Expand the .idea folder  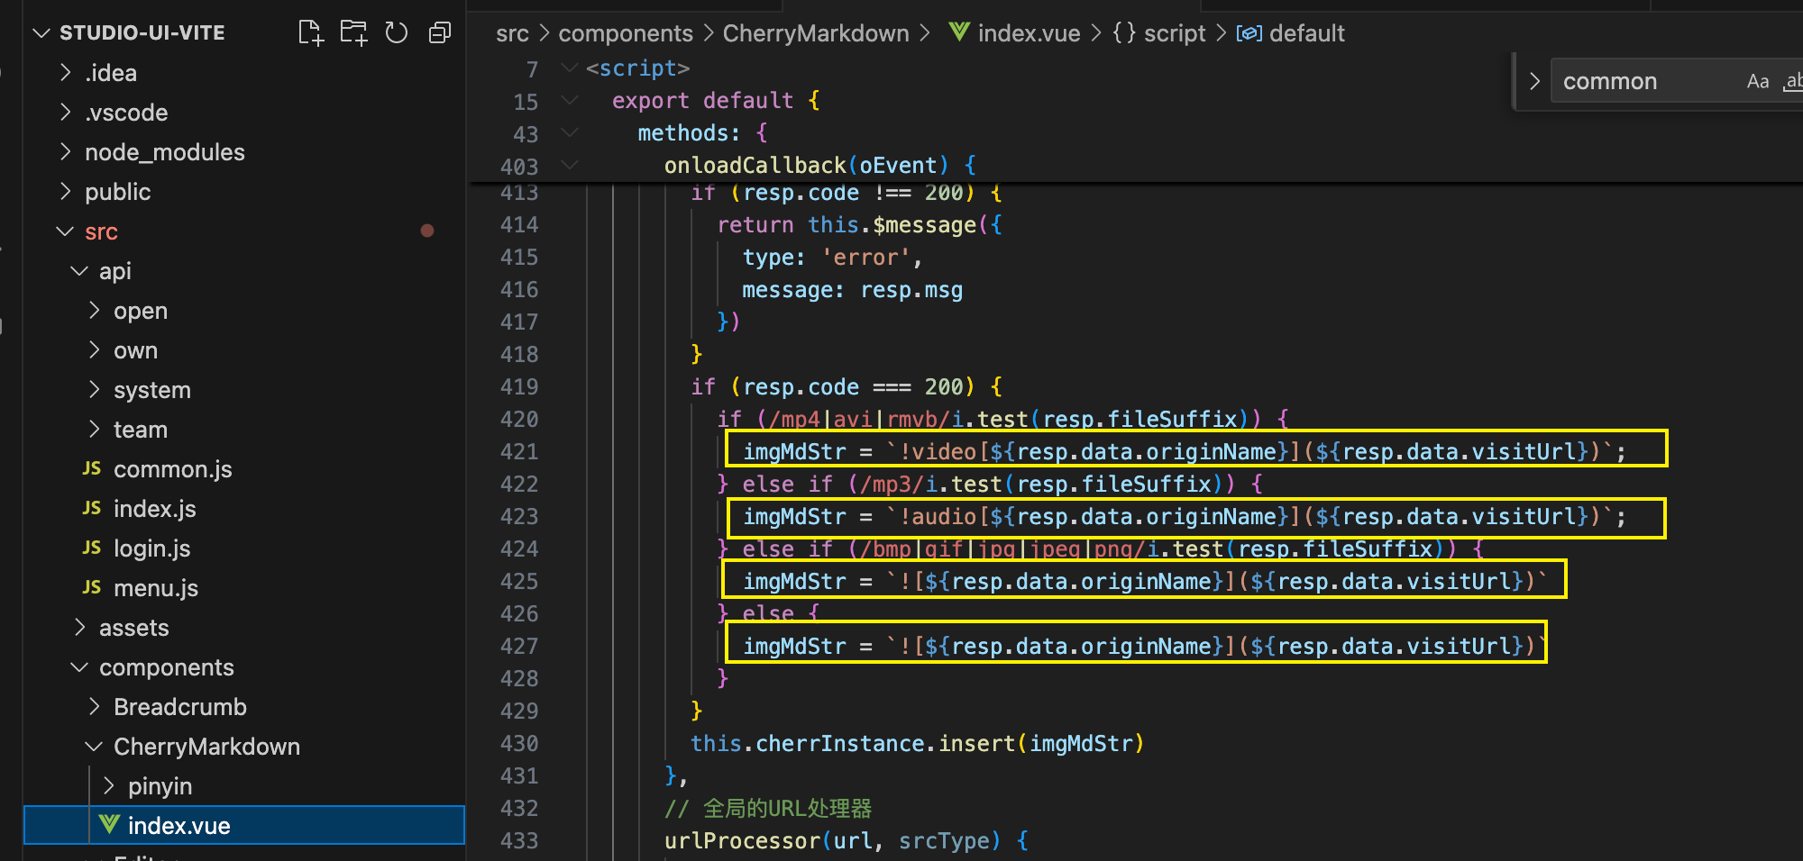[65, 73]
